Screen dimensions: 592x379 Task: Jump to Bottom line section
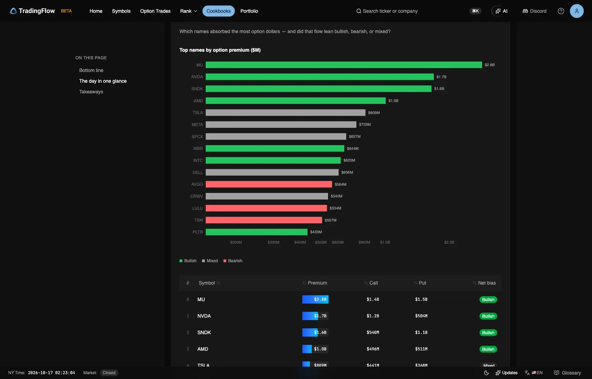91,70
